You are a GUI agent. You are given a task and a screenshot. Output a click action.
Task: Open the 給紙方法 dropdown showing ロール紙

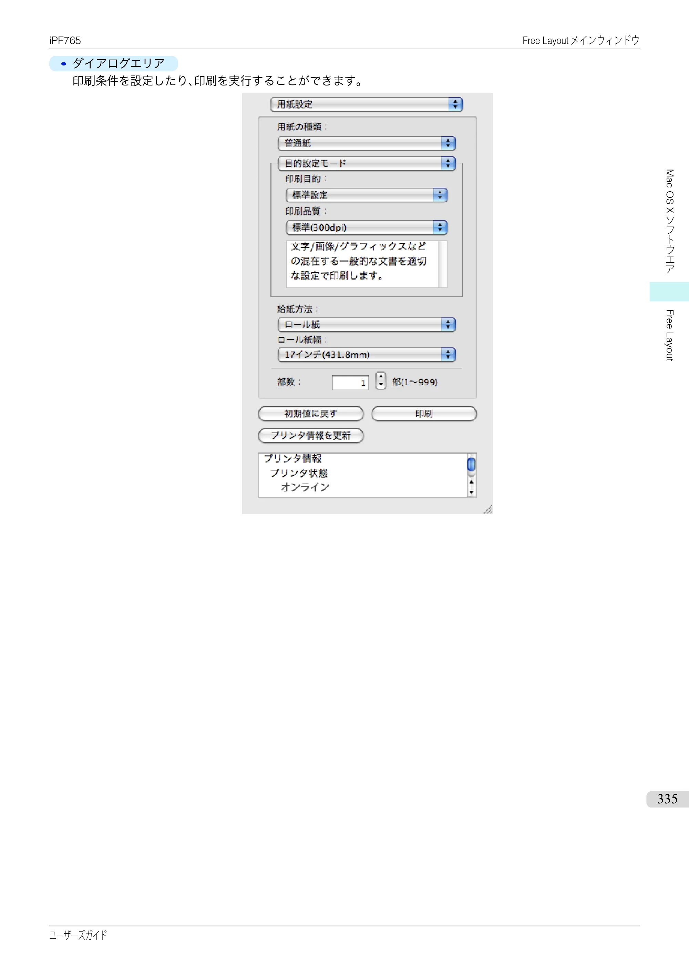point(366,325)
